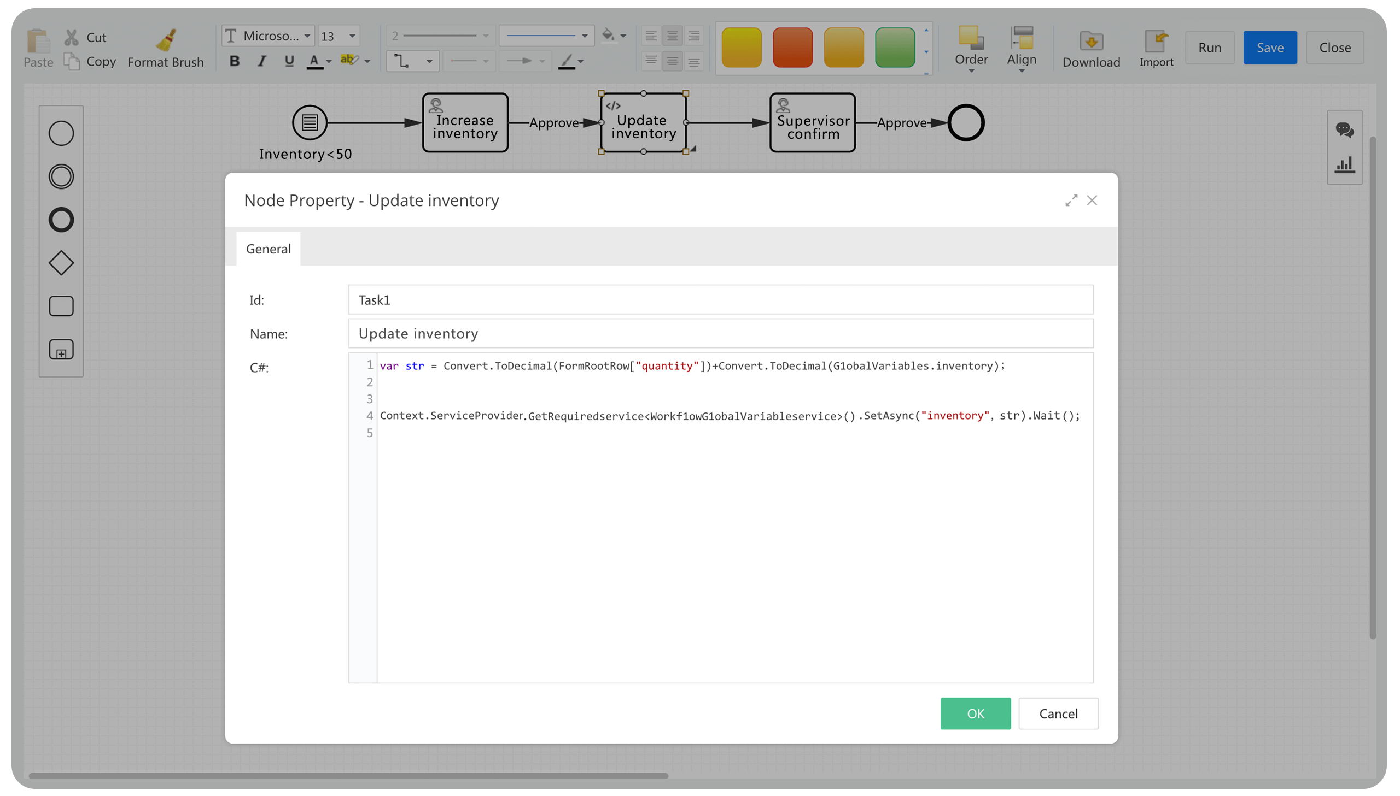This screenshot has height=796, width=1400.
Task: Open the fill bucket color dropdown
Action: [622, 36]
